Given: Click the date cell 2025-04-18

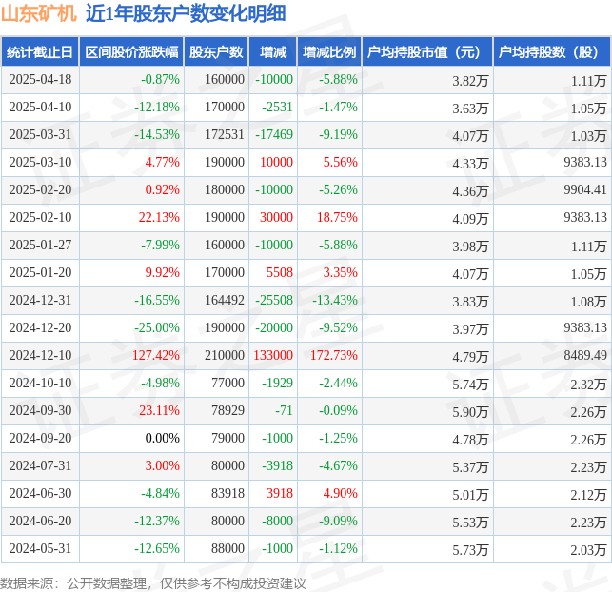Looking at the screenshot, I should [41, 79].
